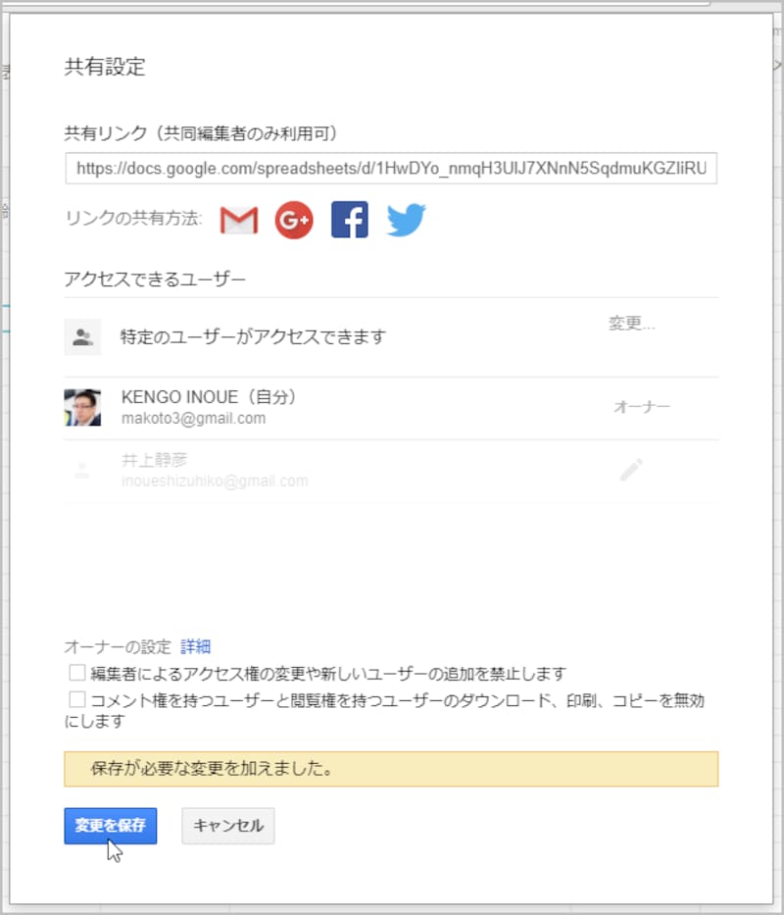The height and width of the screenshot is (915, 784).
Task: Click 変更を保存 to save changes
Action: (110, 826)
